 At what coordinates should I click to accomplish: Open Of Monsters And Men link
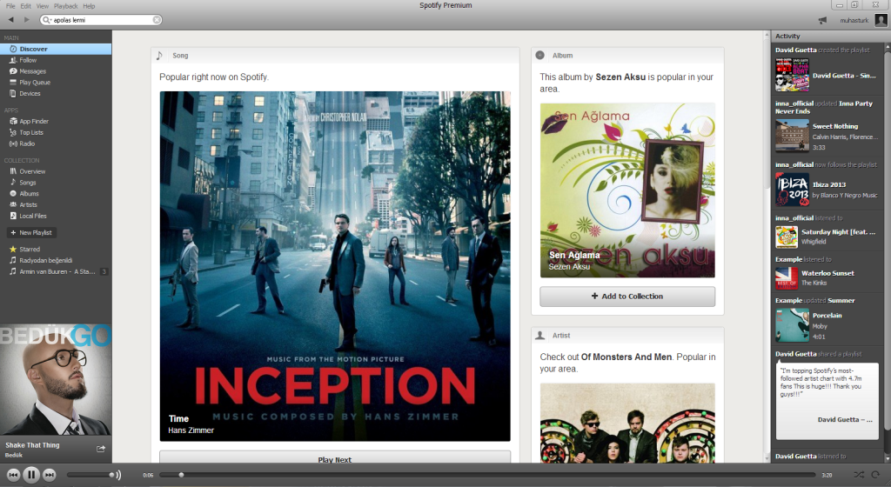626,357
